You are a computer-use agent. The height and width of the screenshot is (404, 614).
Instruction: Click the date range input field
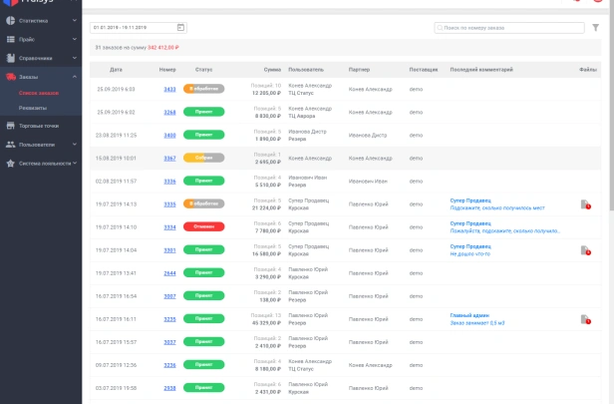pos(133,28)
